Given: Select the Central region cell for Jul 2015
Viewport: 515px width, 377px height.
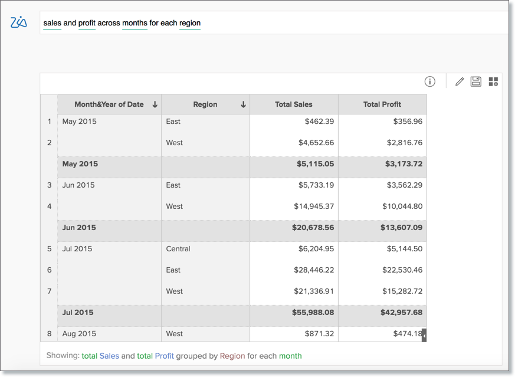Looking at the screenshot, I should coord(178,249).
